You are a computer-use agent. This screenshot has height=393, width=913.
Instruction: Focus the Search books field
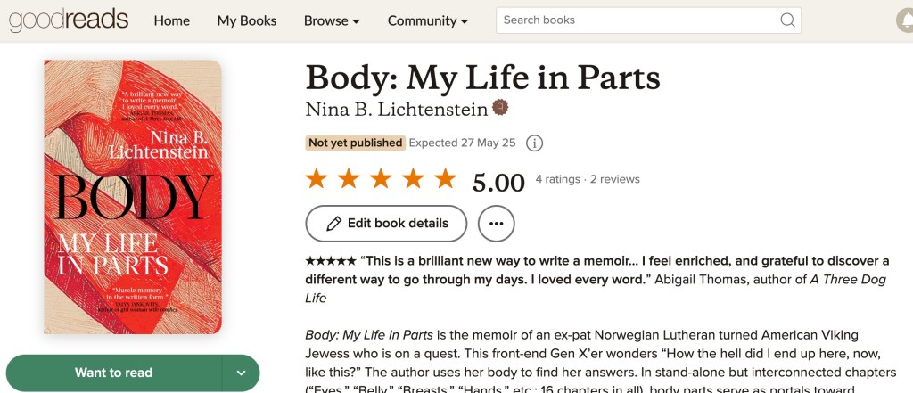pyautogui.click(x=637, y=20)
